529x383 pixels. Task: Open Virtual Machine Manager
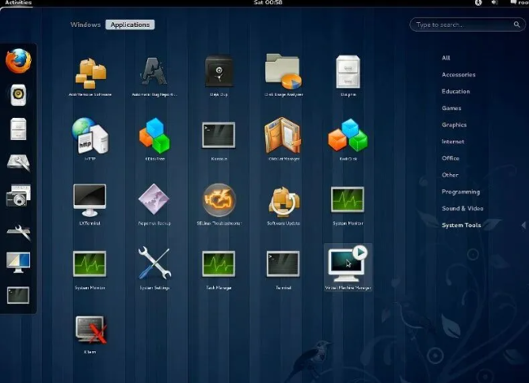pyautogui.click(x=348, y=265)
